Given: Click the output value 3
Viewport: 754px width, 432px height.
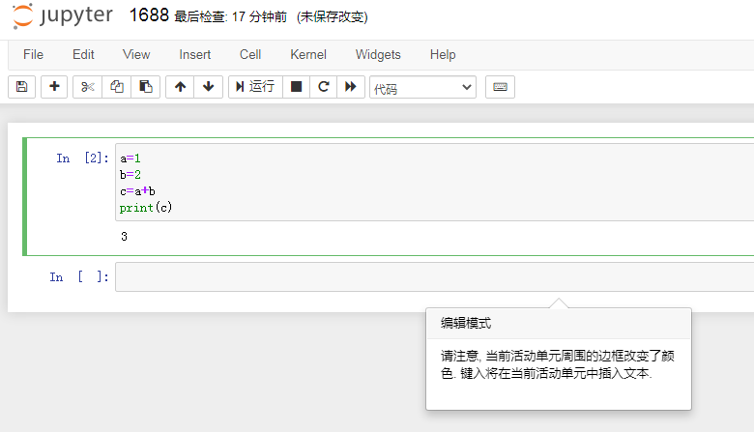Looking at the screenshot, I should click(x=124, y=237).
